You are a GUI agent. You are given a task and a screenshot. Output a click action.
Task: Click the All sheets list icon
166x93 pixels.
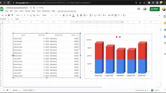[x=8, y=90]
